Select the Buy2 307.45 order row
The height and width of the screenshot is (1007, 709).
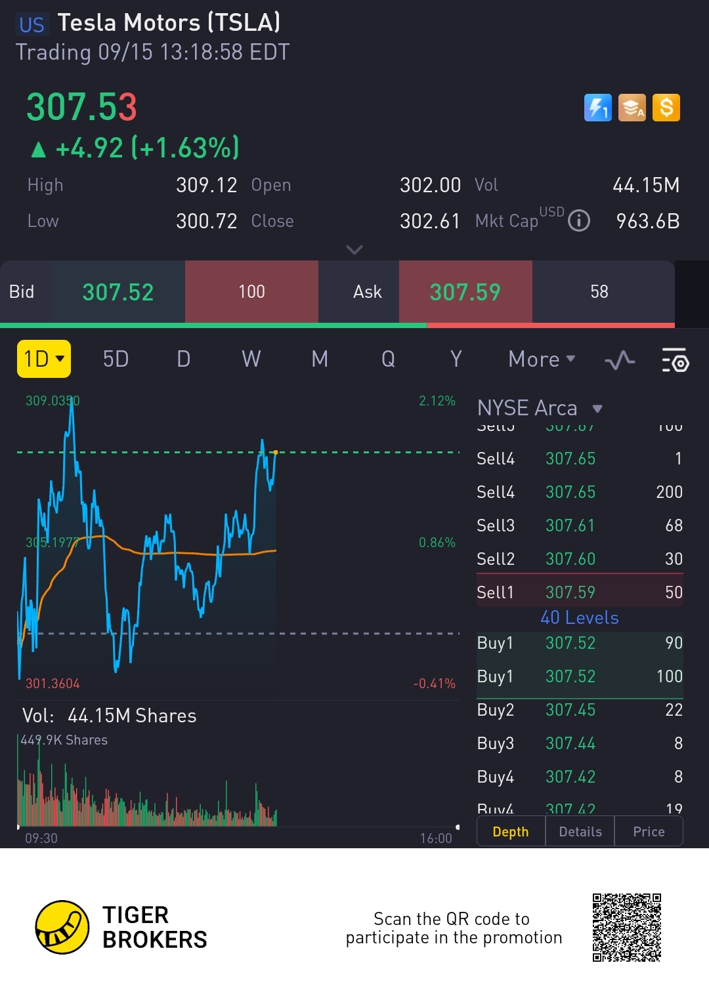click(580, 709)
